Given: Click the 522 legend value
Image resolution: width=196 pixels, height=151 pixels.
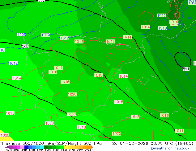Looking at the screenshot, I should click(40, 150).
